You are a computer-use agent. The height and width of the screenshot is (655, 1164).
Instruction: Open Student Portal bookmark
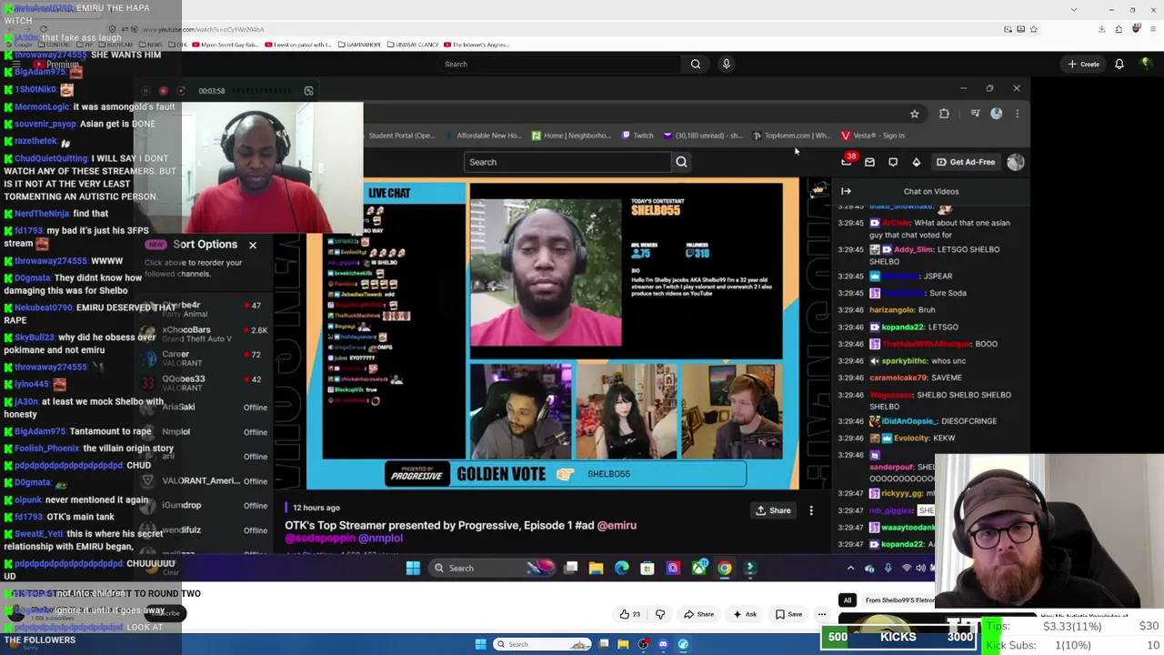(x=401, y=136)
